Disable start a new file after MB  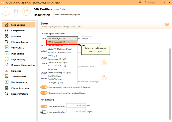coord(44,106)
